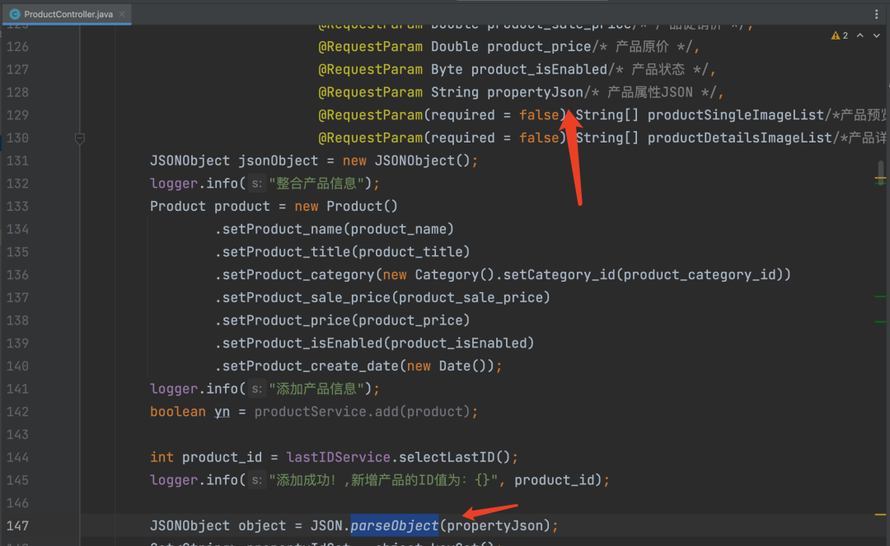
Task: Go to previous highlighted problem arrow
Action: coord(860,35)
